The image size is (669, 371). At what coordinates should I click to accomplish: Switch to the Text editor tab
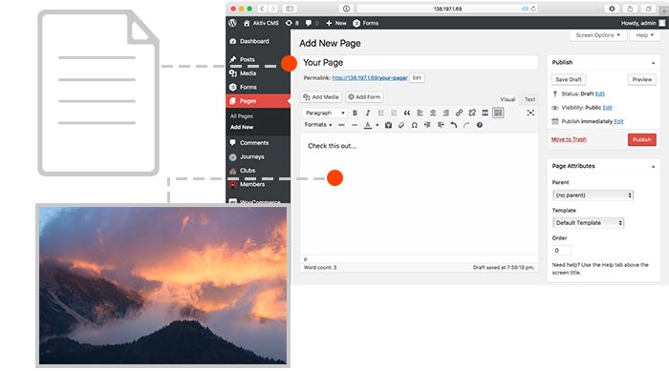(x=529, y=99)
